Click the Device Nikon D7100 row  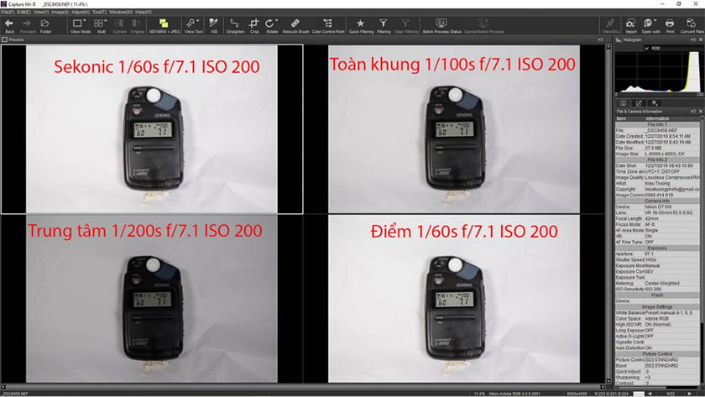click(657, 206)
